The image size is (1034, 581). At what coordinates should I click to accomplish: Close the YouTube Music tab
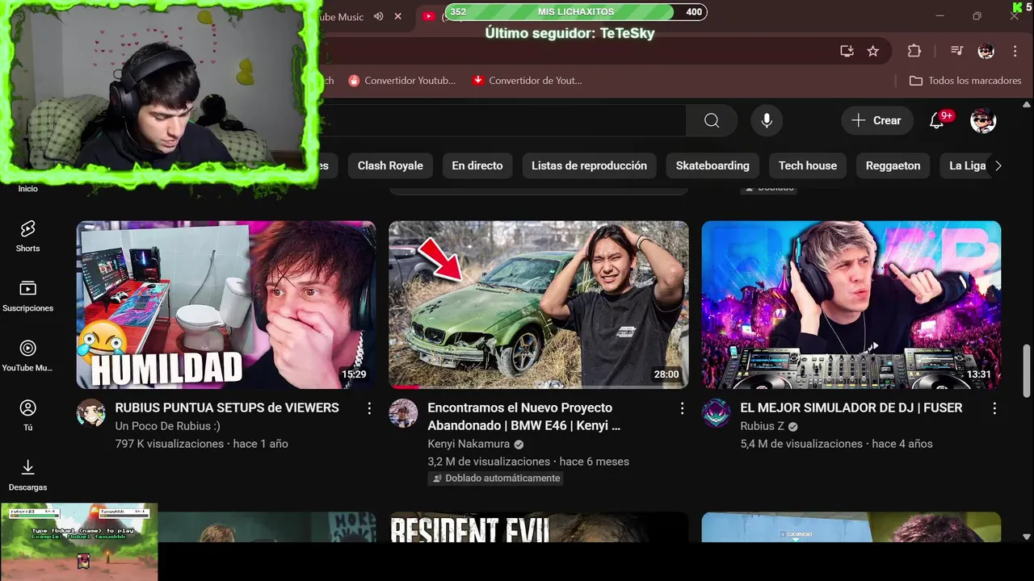point(397,16)
